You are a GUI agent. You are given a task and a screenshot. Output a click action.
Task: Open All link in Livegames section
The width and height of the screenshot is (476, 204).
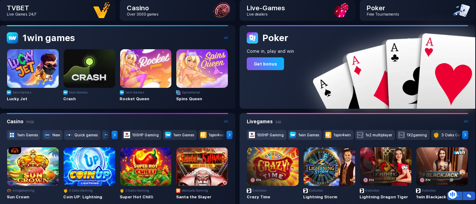(x=466, y=121)
